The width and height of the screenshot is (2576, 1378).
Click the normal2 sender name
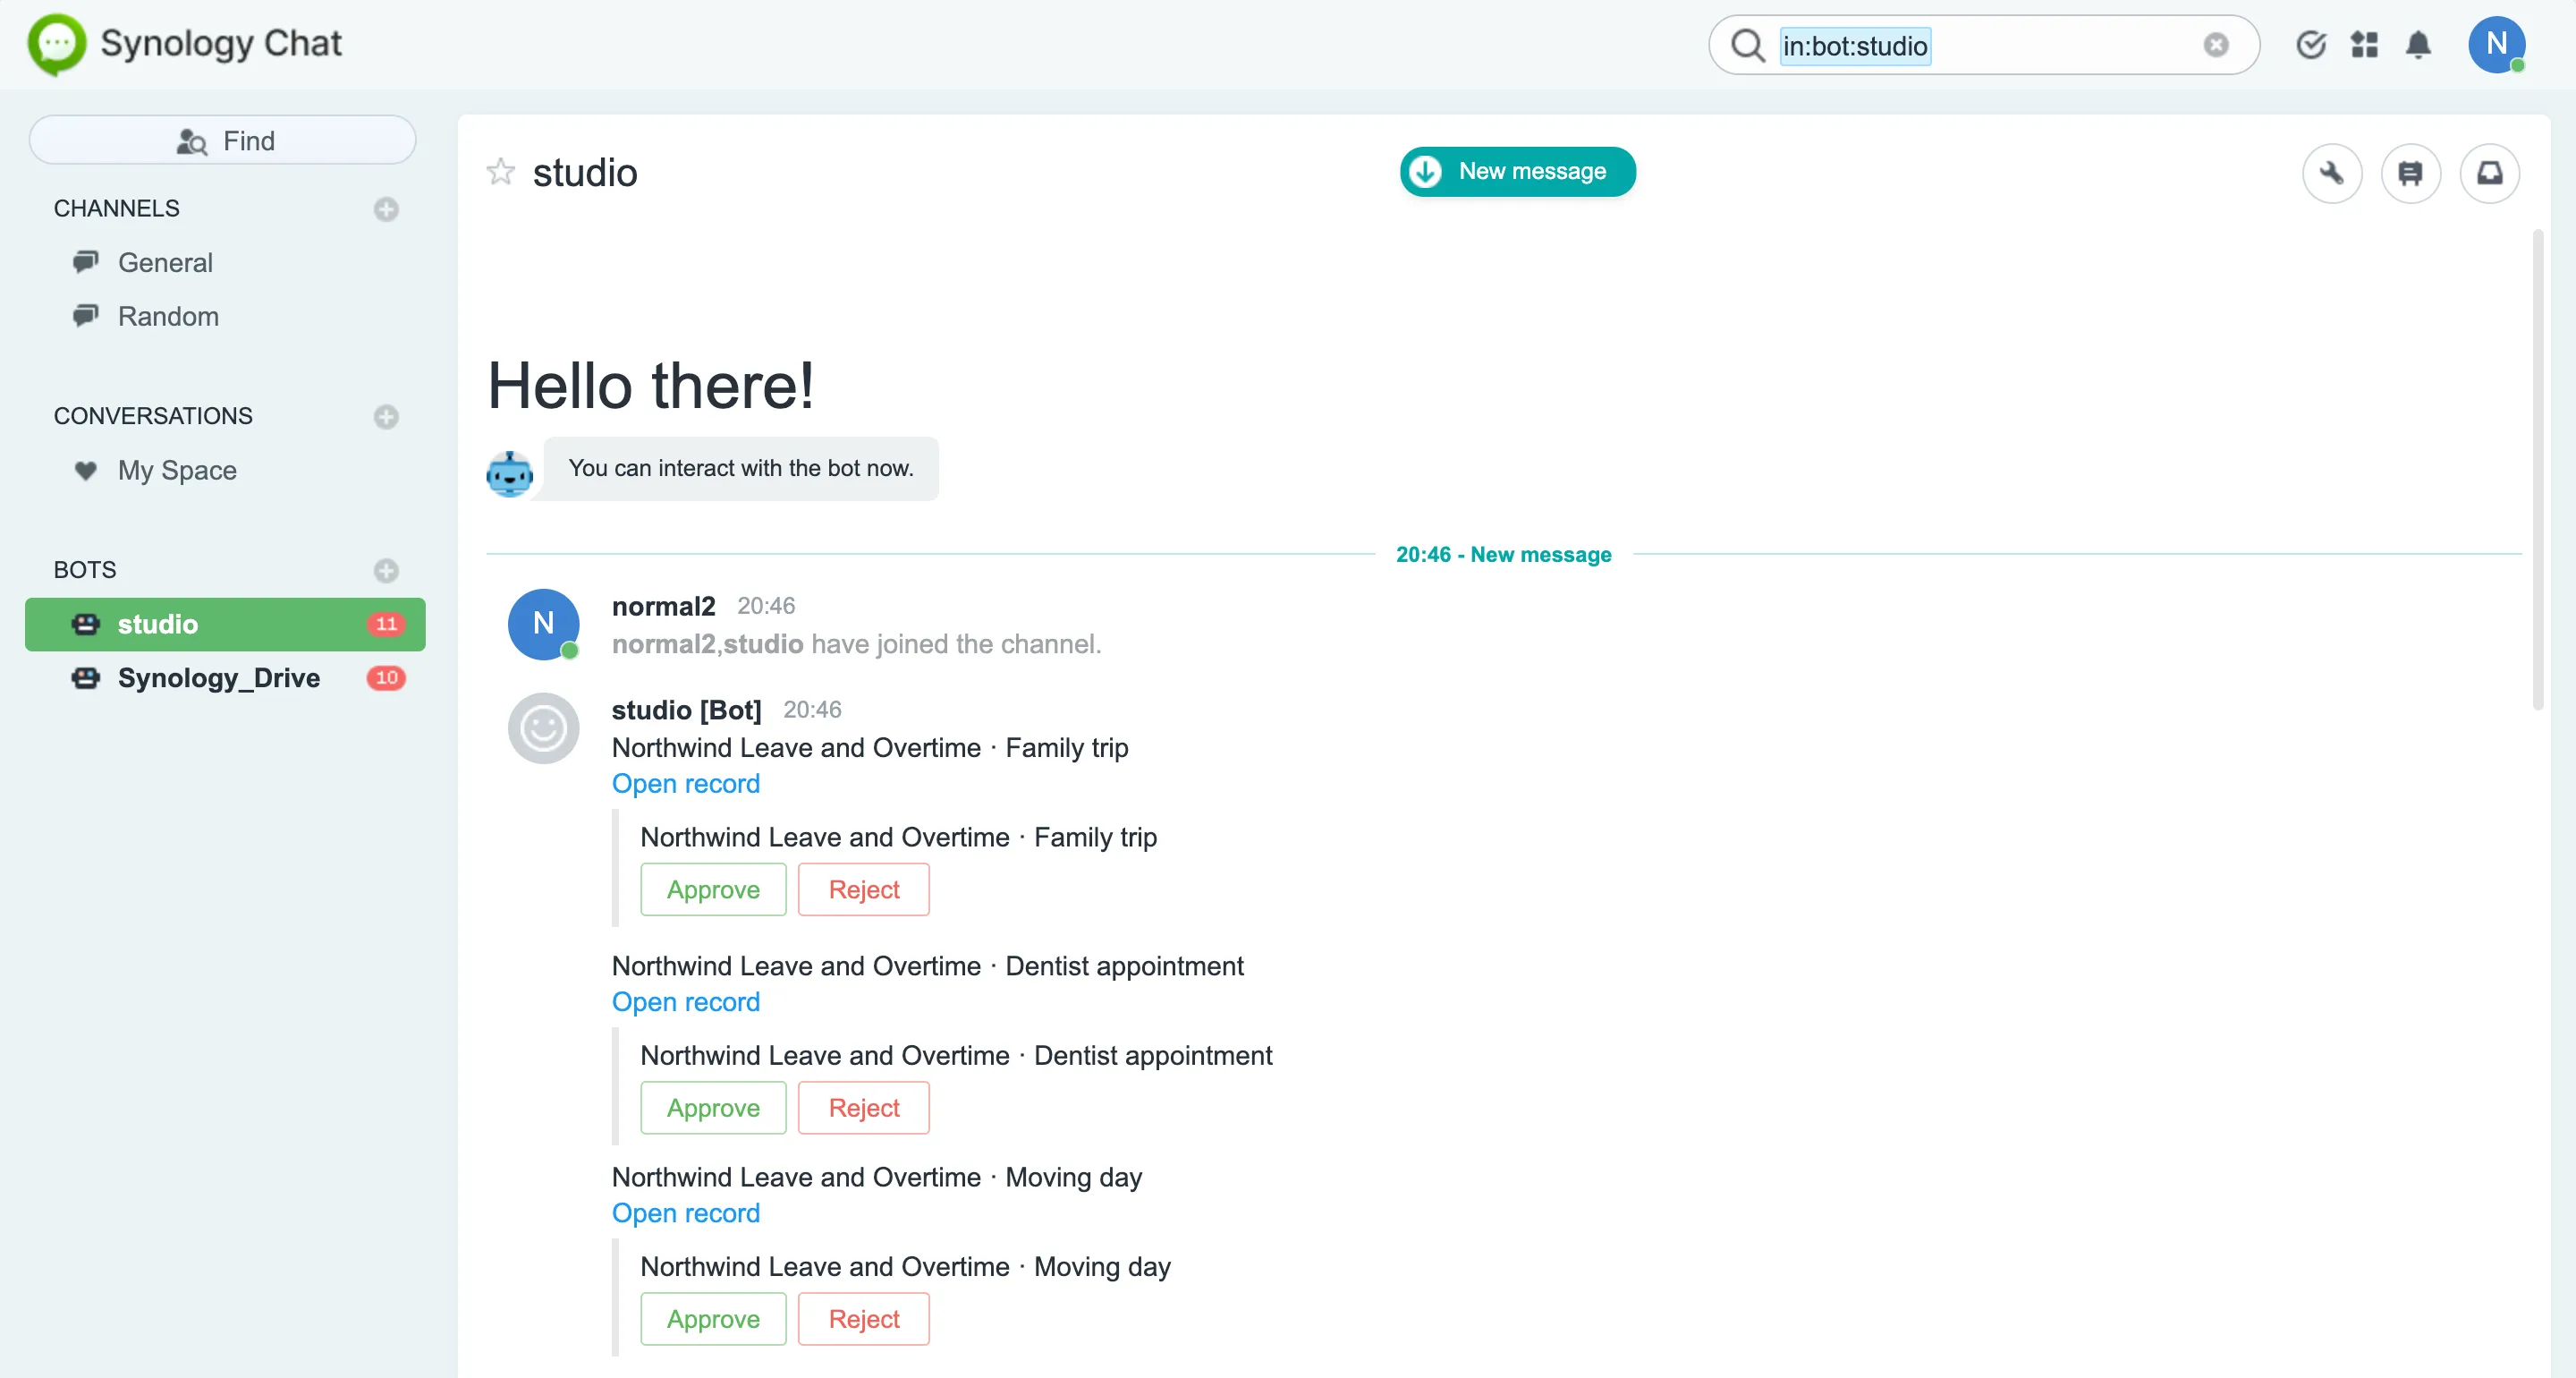pyautogui.click(x=664, y=607)
